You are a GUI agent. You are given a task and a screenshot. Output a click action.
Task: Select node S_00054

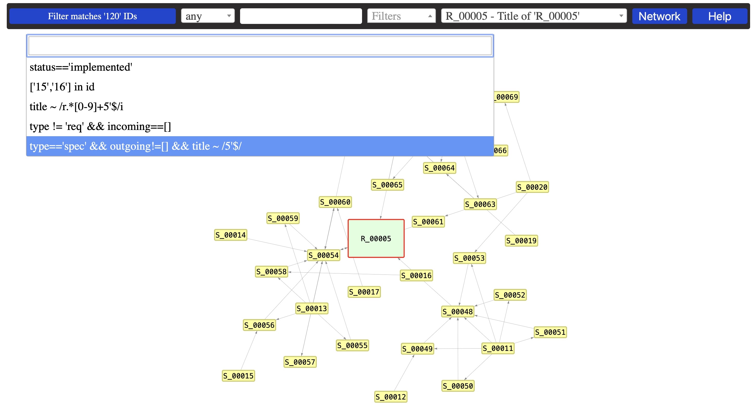point(324,255)
